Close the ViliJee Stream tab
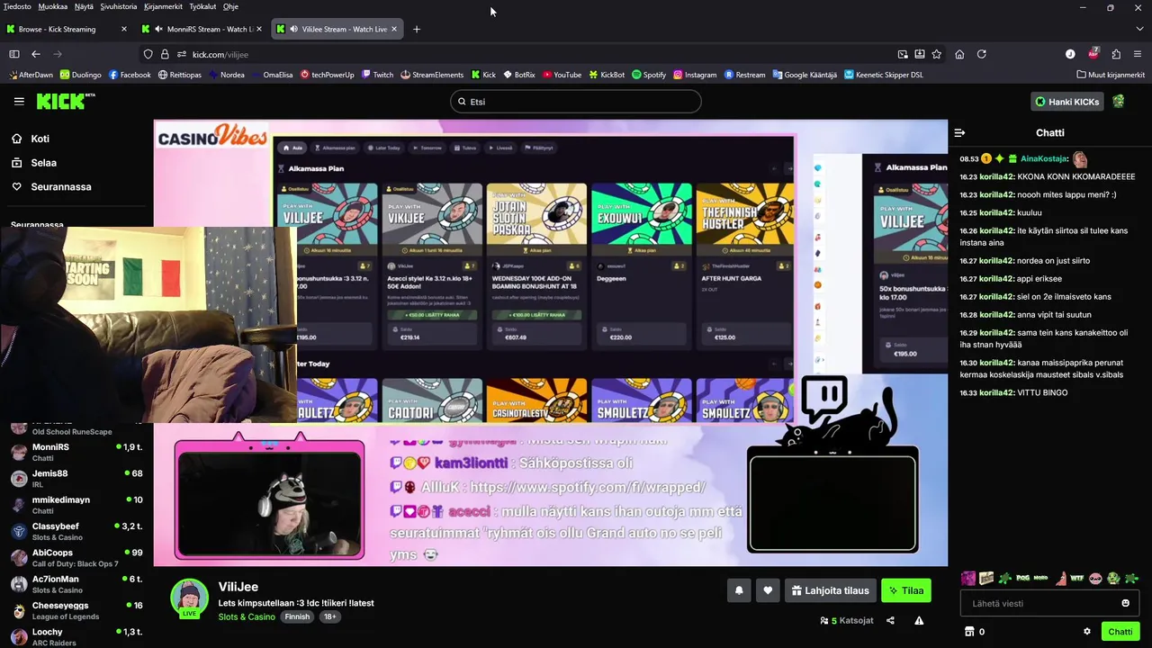Viewport: 1152px width, 648px height. (x=396, y=29)
